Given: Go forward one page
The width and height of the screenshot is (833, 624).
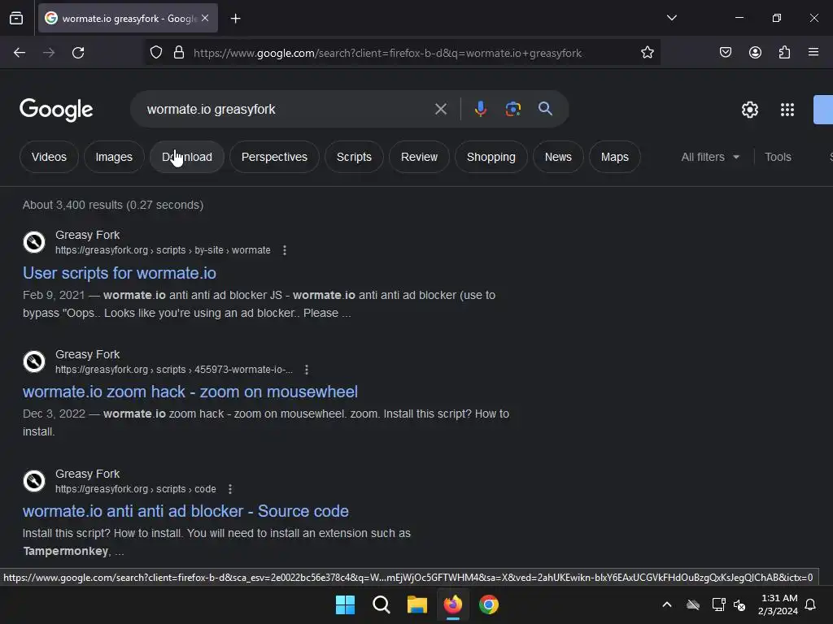Looking at the screenshot, I should point(49,53).
